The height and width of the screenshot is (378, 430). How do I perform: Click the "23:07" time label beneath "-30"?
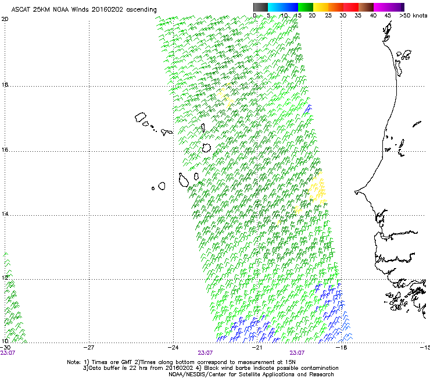(8, 353)
